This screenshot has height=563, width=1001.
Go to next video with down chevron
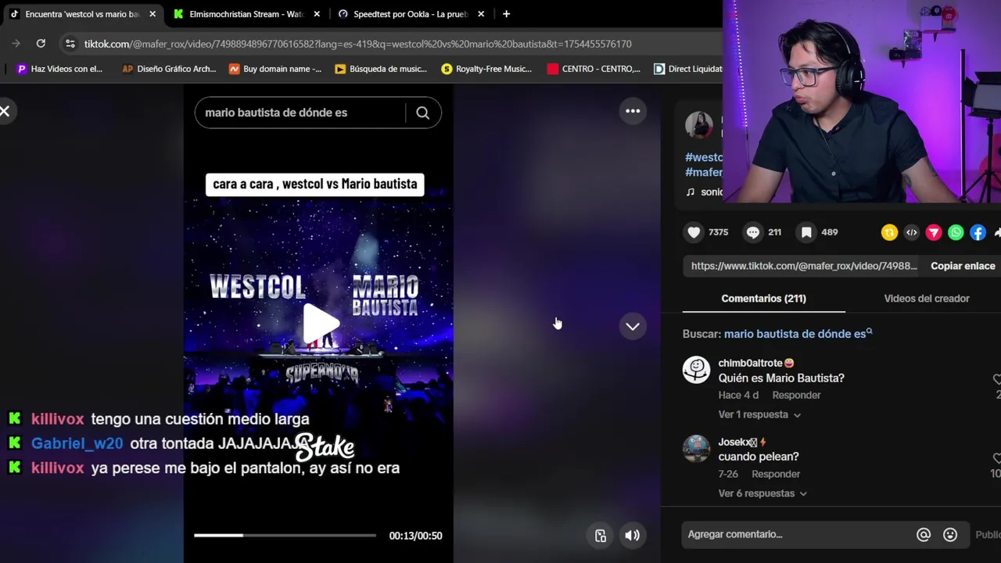click(633, 326)
